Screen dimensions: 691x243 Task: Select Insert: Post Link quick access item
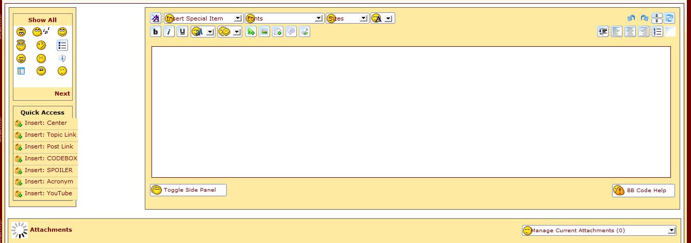45,147
